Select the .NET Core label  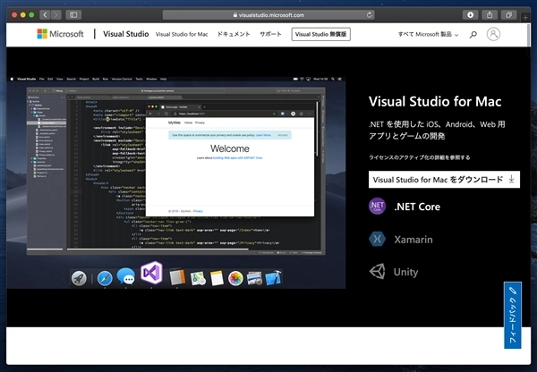(417, 207)
